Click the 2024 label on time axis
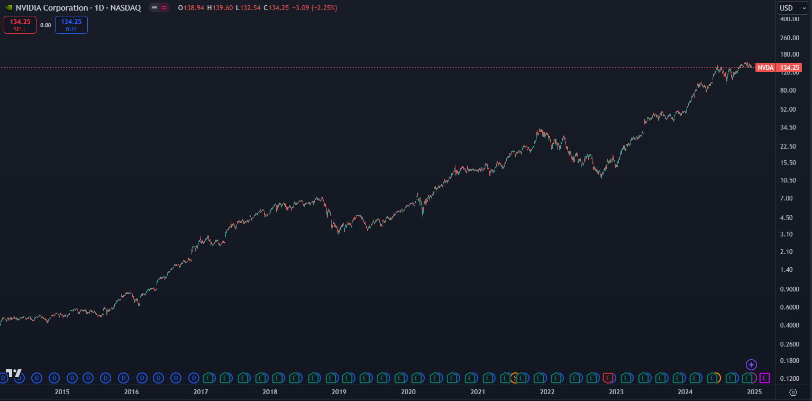This screenshot has width=812, height=401. tap(685, 392)
